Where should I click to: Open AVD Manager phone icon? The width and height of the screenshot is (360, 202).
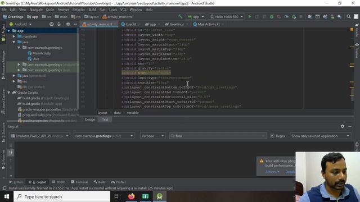click(x=332, y=16)
